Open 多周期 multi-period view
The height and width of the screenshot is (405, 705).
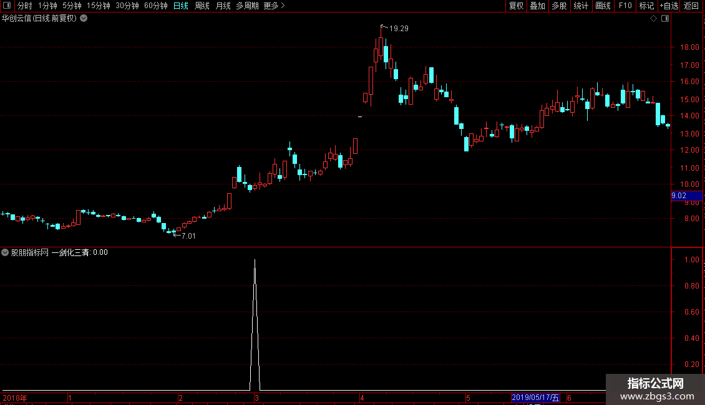pos(247,6)
